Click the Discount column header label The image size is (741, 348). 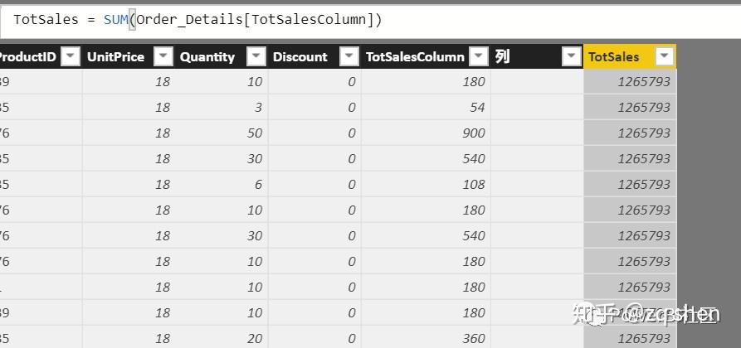pyautogui.click(x=300, y=56)
